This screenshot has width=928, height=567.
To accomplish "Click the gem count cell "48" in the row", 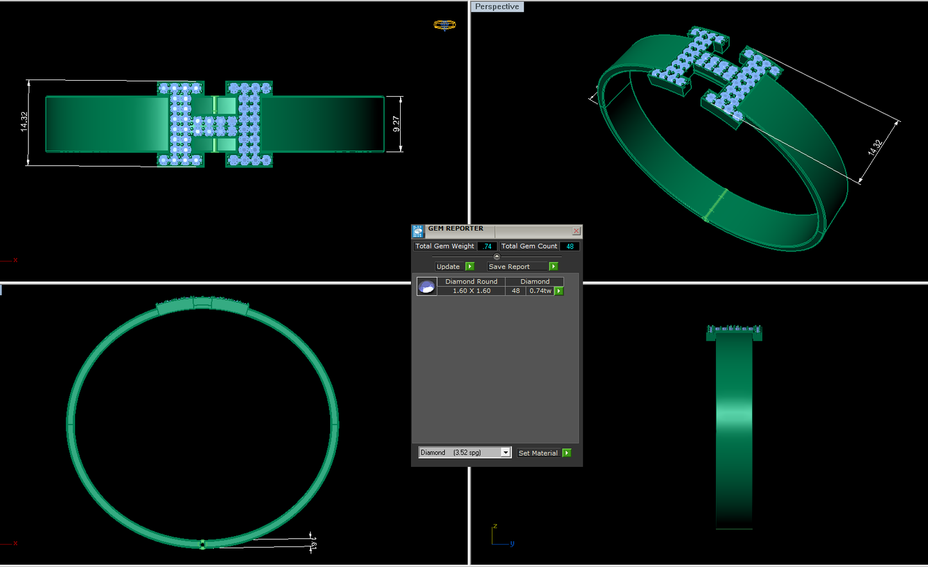I will pos(516,291).
